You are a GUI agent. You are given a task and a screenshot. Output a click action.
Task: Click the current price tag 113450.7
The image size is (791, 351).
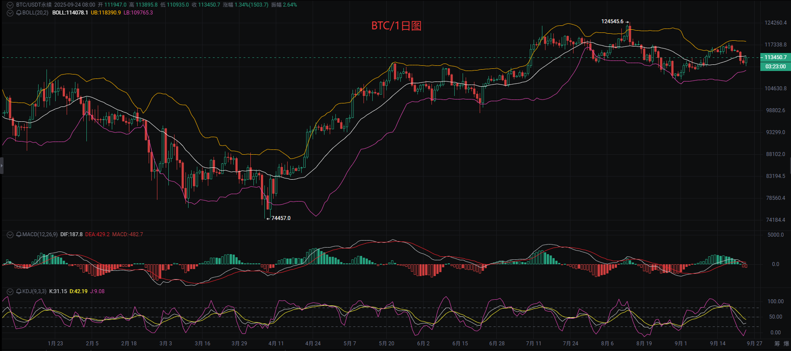(775, 57)
